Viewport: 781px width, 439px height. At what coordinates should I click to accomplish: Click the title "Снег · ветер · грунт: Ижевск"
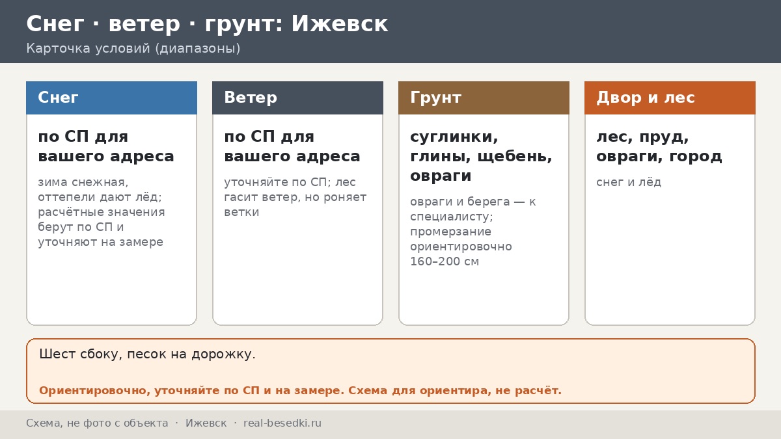[207, 24]
